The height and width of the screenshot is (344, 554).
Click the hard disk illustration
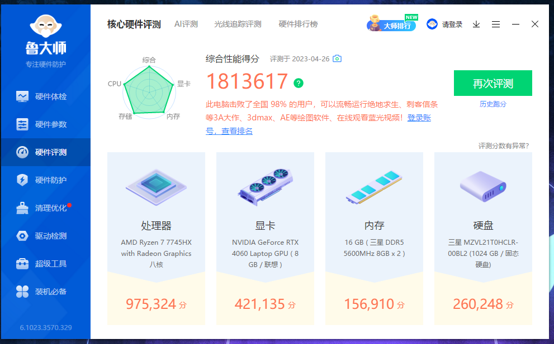[483, 186]
